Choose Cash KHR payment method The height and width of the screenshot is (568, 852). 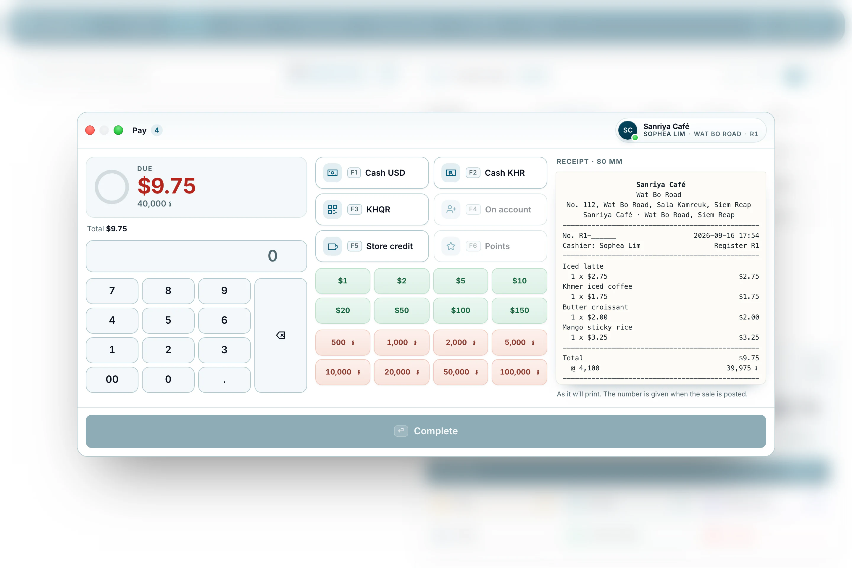click(490, 173)
